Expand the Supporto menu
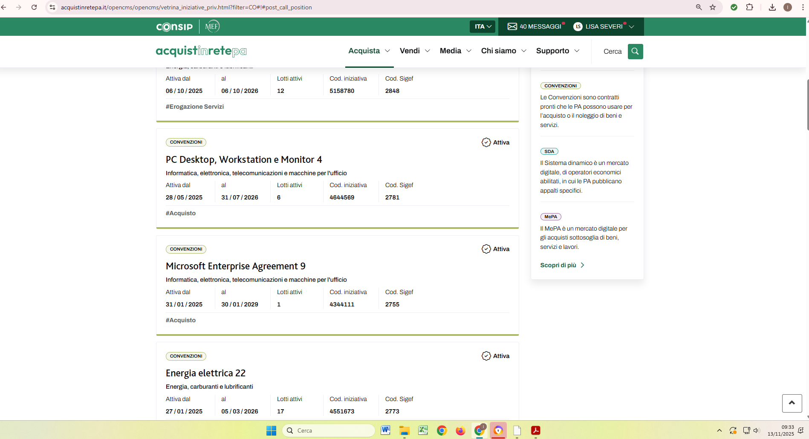The width and height of the screenshot is (809, 439). [x=558, y=51]
